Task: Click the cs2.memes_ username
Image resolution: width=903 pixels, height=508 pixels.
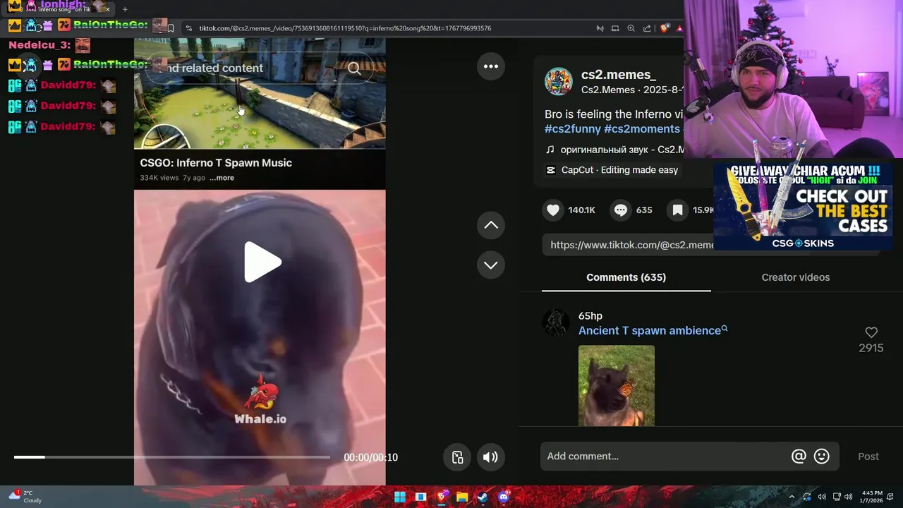Action: tap(619, 75)
